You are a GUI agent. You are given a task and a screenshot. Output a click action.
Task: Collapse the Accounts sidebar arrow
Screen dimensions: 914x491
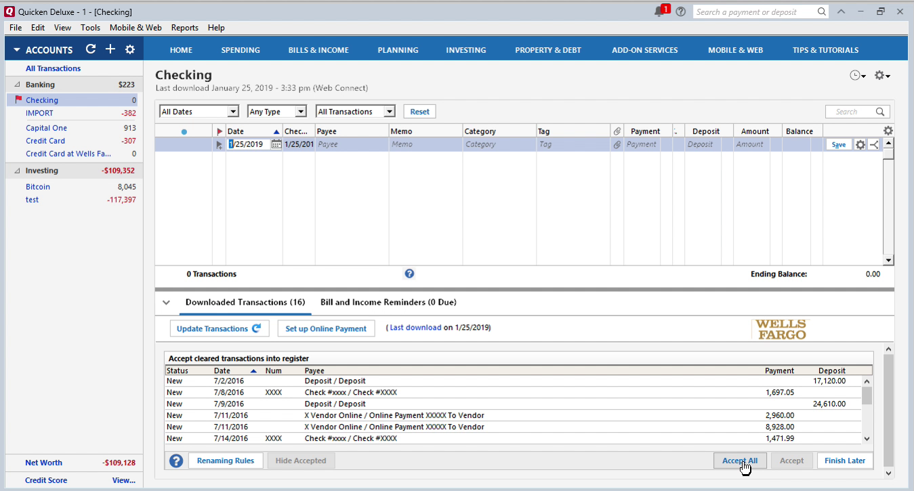[17, 50]
